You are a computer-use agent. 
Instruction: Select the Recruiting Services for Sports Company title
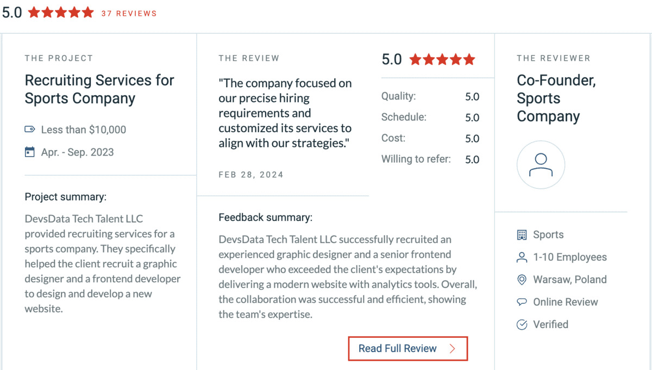pos(99,89)
